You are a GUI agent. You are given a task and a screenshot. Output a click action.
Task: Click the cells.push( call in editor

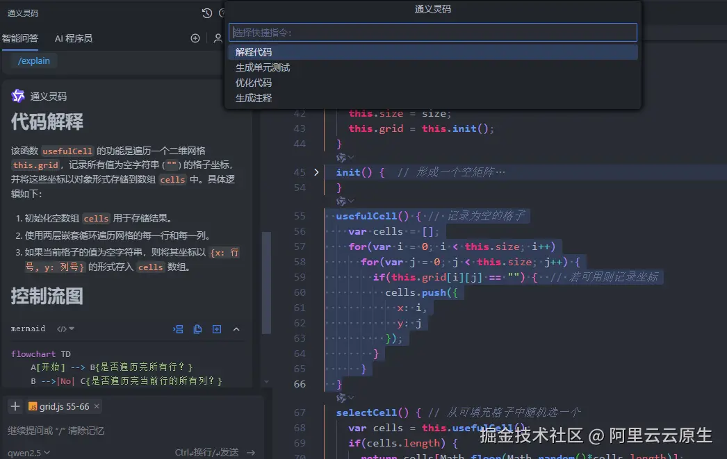(418, 292)
